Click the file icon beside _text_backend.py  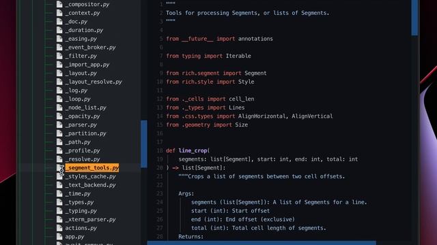(x=59, y=185)
